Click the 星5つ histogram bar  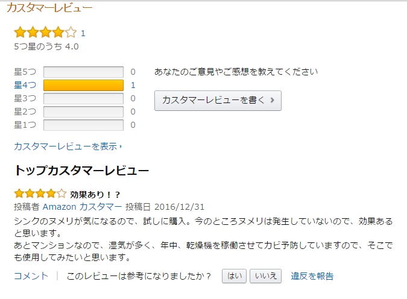pyautogui.click(x=83, y=72)
